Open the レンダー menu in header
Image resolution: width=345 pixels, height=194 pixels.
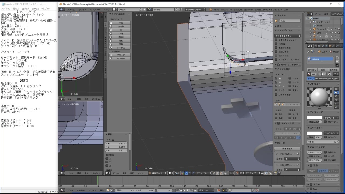point(83,9)
